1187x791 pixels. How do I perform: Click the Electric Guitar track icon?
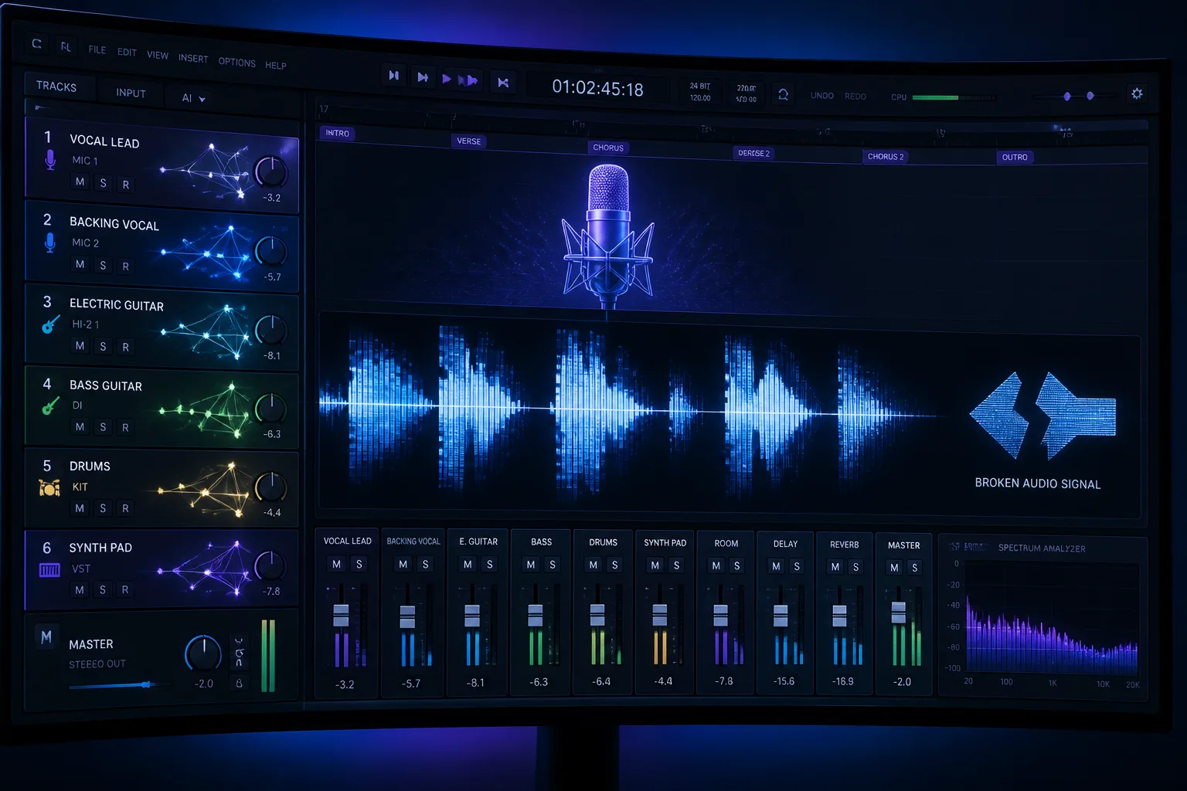point(50,324)
